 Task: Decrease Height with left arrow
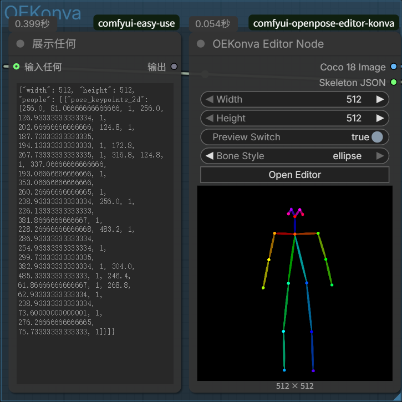tap(210, 118)
